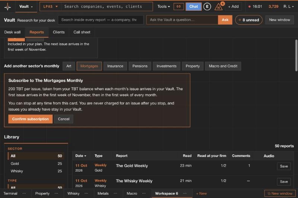Open the Chat panel
The height and width of the screenshot is (198, 298).
193,7
